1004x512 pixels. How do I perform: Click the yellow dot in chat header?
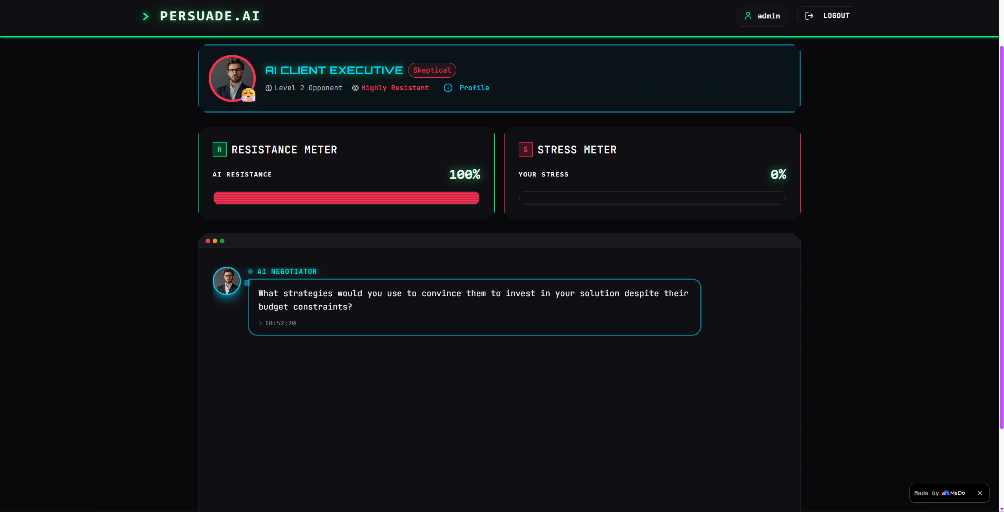point(215,241)
